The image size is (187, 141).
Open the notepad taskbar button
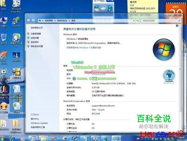(x=43, y=138)
